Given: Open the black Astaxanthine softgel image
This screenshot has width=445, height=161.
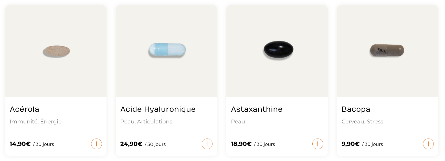Looking at the screenshot, I should (277, 51).
